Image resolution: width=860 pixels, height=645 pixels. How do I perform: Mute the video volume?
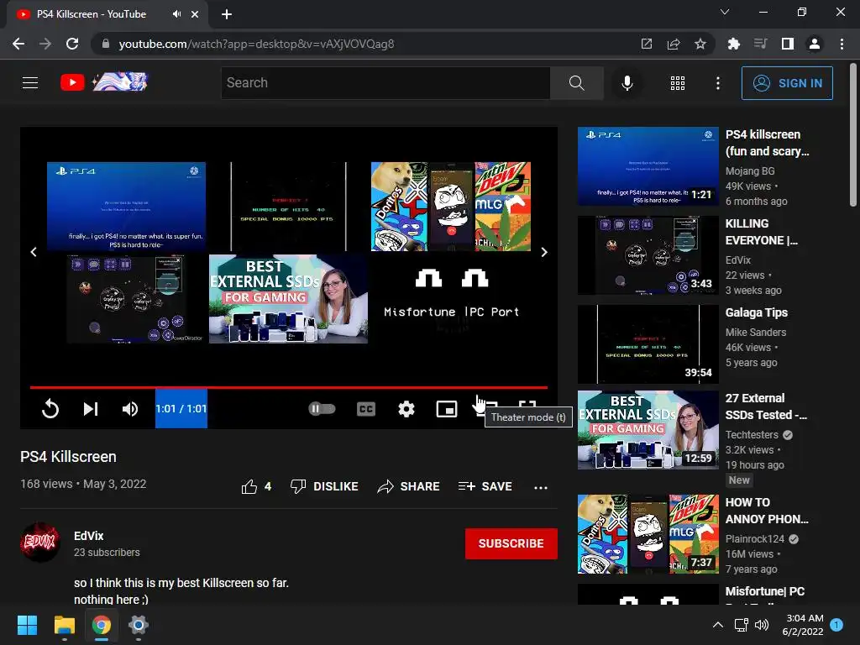[x=130, y=409]
